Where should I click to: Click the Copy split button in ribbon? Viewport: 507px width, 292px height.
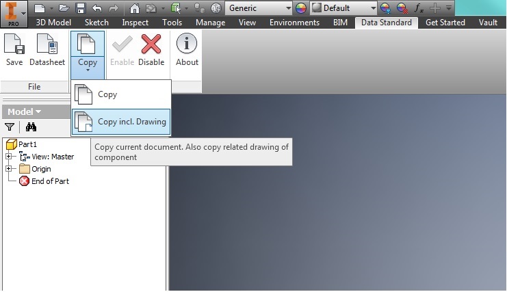[88, 55]
